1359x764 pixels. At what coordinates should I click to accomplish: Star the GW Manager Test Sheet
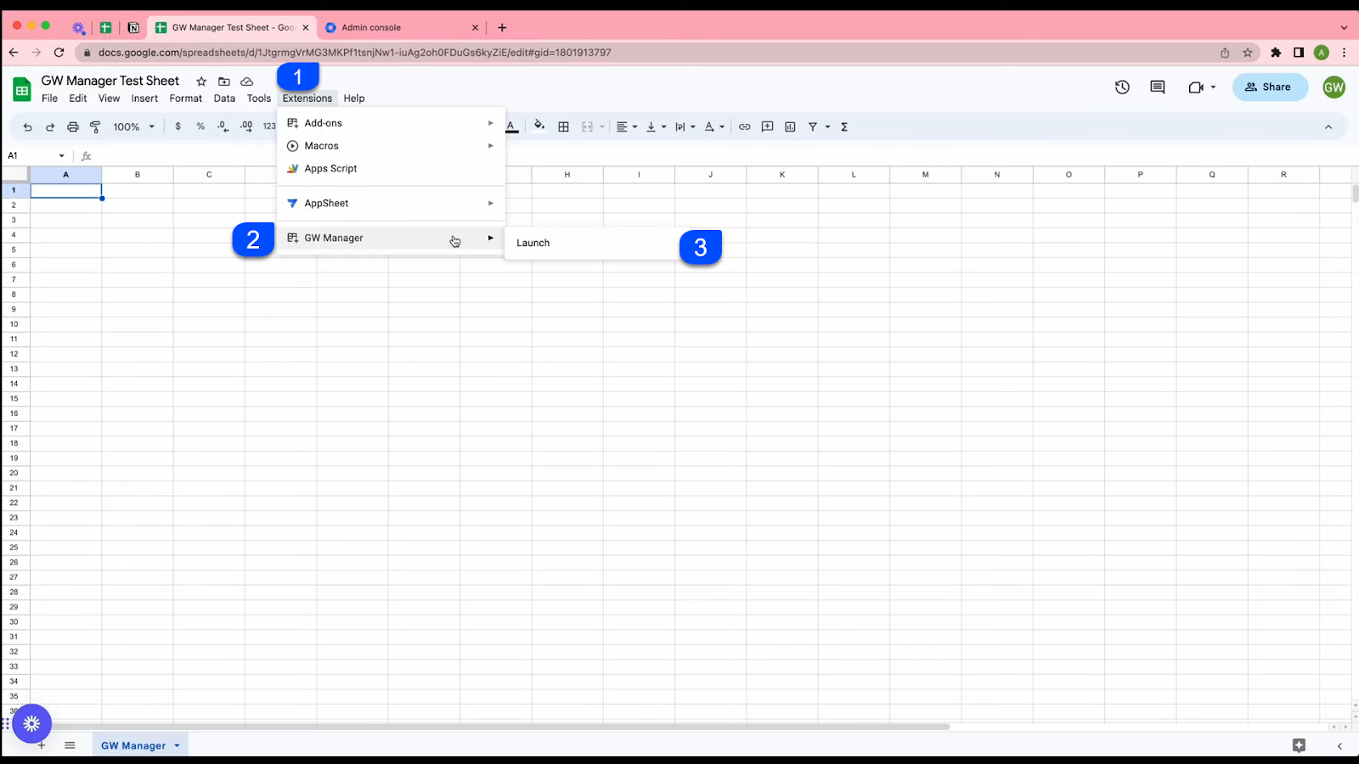201,81
